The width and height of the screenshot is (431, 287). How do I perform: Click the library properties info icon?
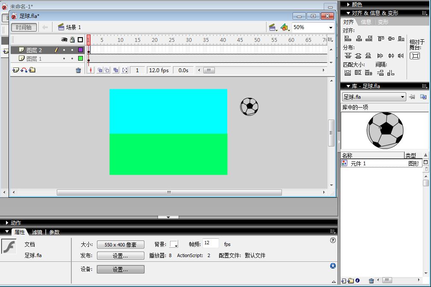[358, 281]
